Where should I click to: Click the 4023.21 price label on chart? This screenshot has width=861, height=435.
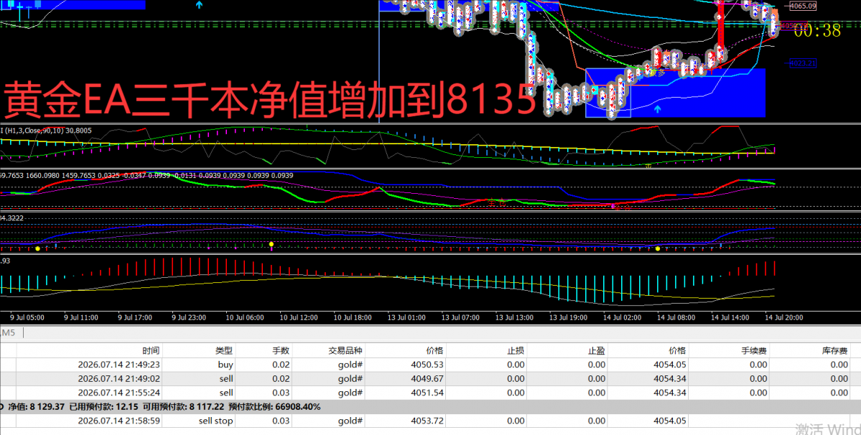coord(803,63)
